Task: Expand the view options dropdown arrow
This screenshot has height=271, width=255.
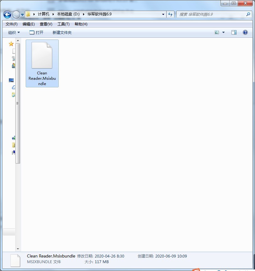Action: pyautogui.click(x=223, y=32)
